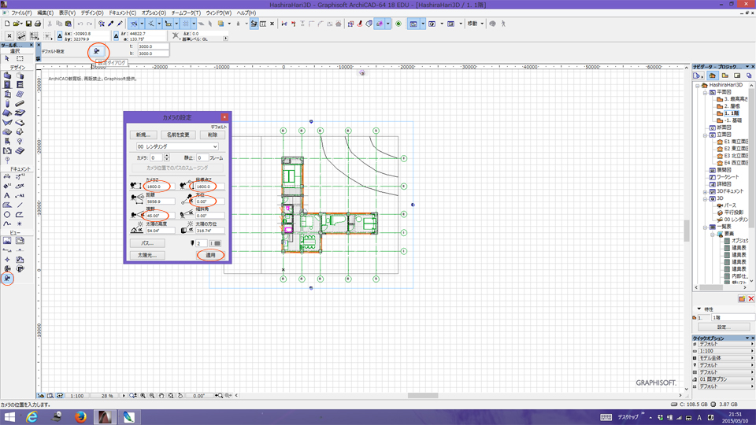Select the eyedropper pick-up parameters icon
This screenshot has width=756, height=425.
coord(111,24)
